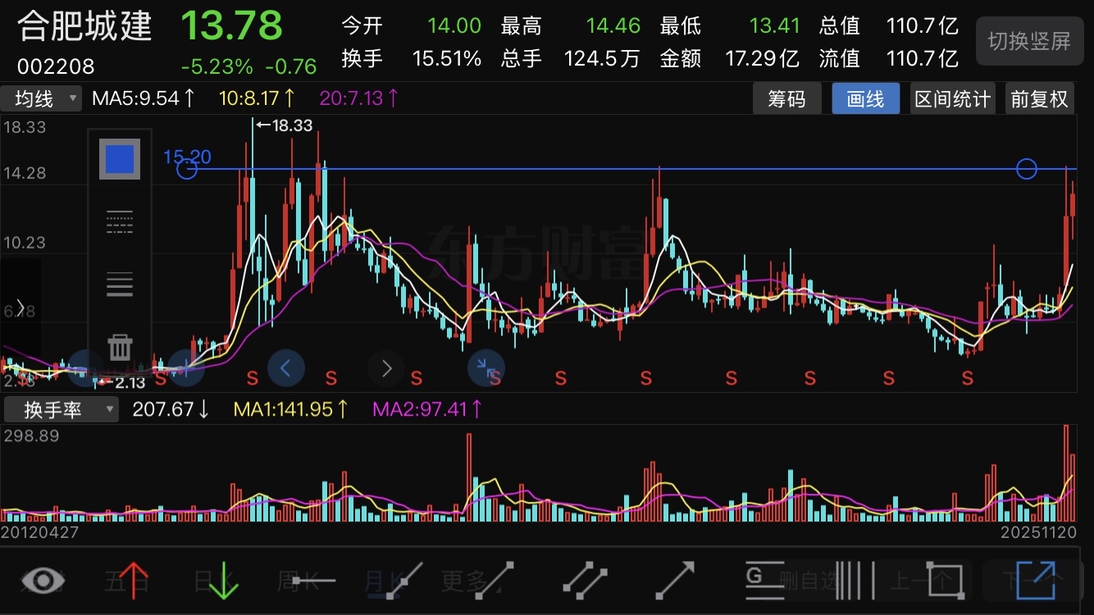Toggle the 筹码 chip distribution view

point(786,99)
